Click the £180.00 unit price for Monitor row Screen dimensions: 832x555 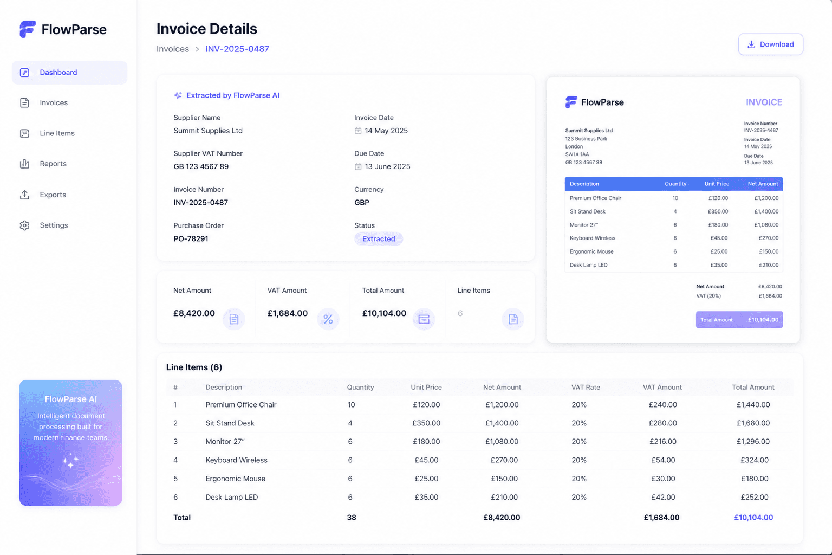pyautogui.click(x=426, y=442)
